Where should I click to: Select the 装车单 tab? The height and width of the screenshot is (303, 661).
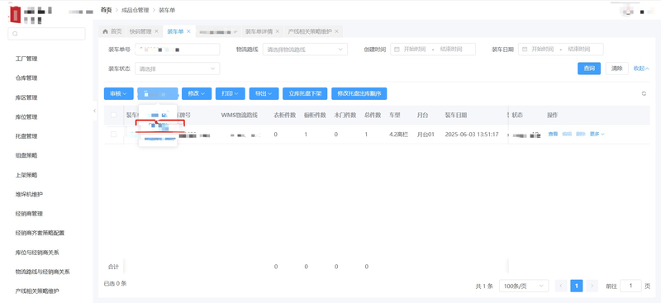[x=178, y=31]
